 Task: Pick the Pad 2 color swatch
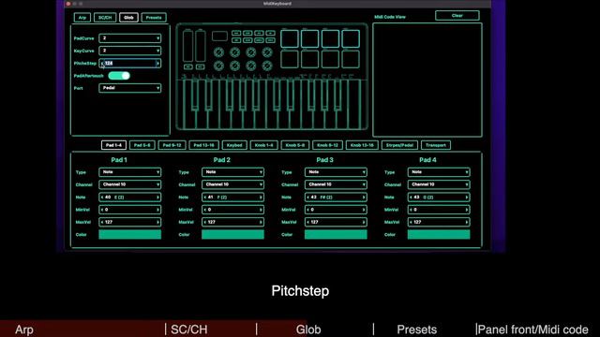(x=232, y=235)
